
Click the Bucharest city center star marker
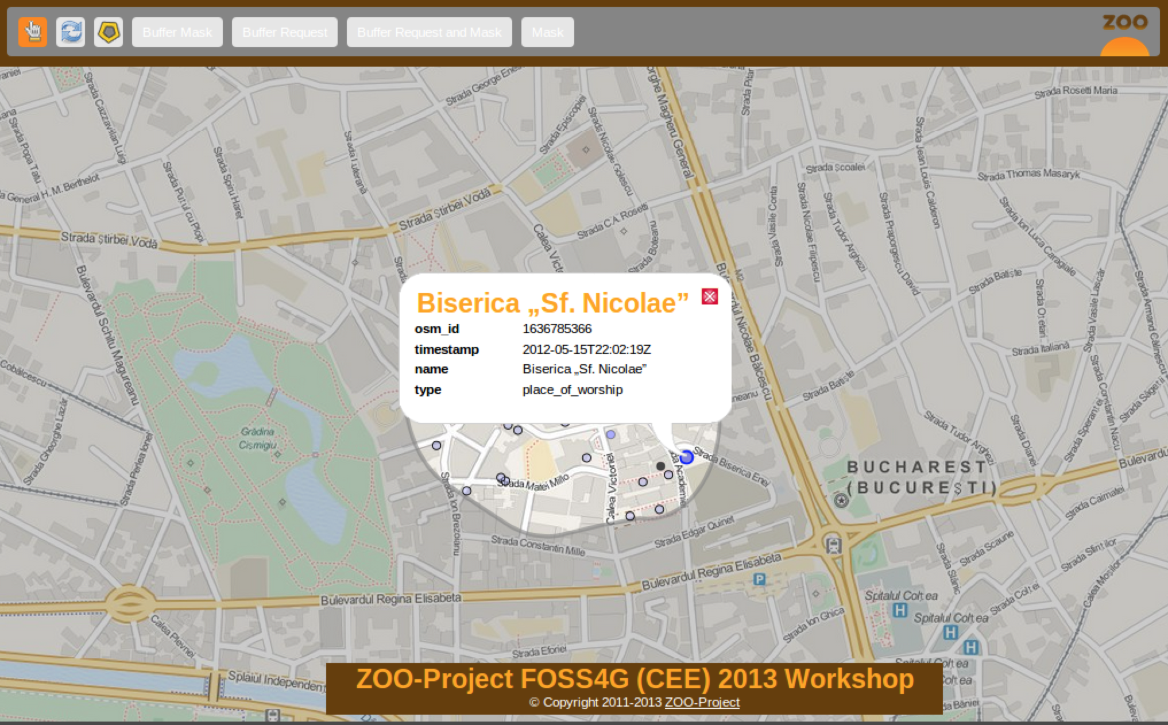point(841,500)
